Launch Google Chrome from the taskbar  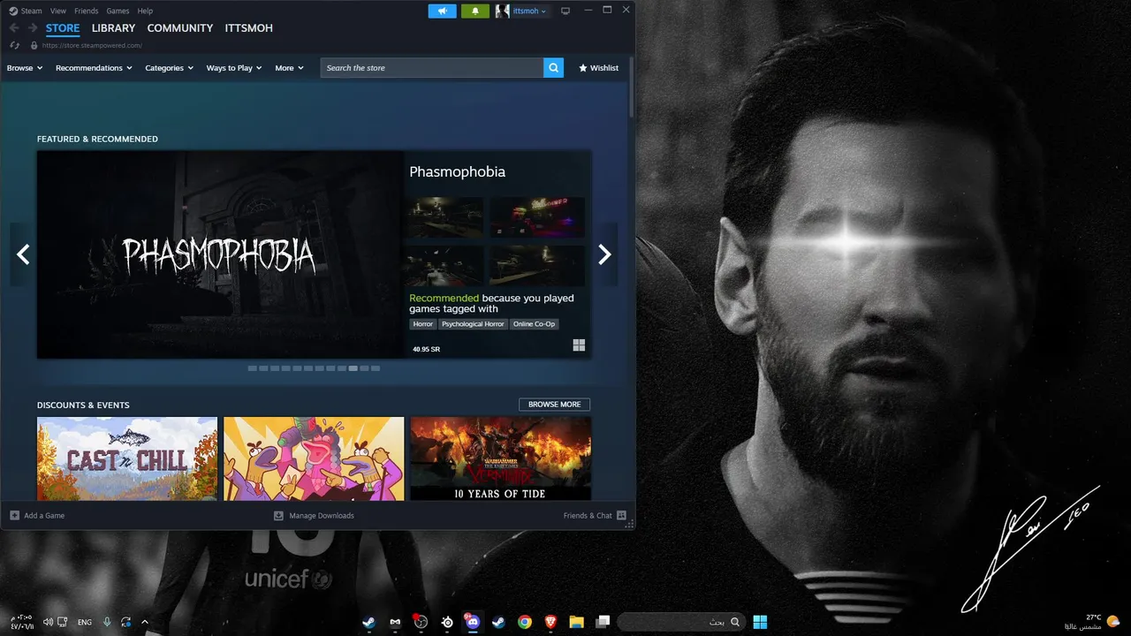click(525, 622)
